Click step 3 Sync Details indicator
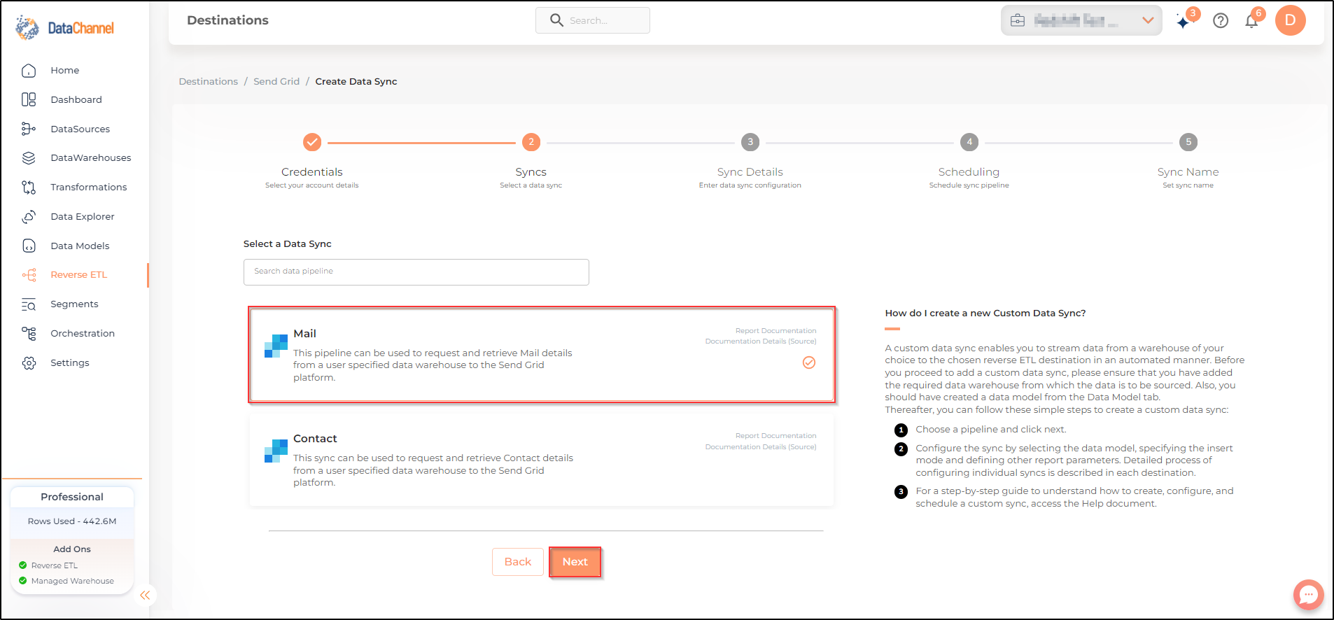Screen dimensions: 1334x620 pos(750,142)
